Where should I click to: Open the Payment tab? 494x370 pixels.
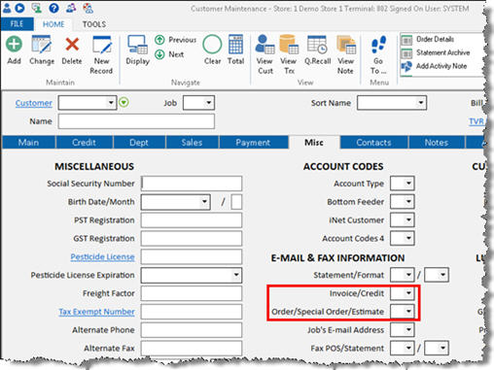coord(253,143)
